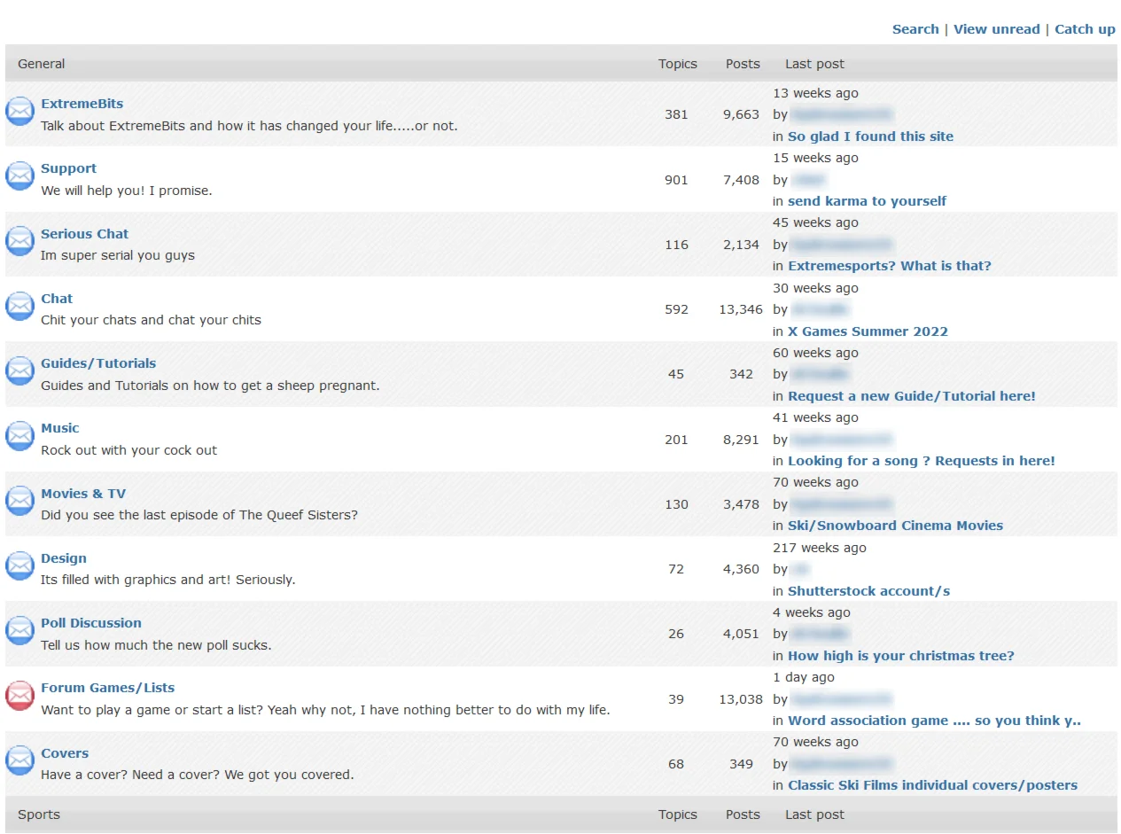The image size is (1121, 834).
Task: Open the View unread link
Action: tap(996, 29)
